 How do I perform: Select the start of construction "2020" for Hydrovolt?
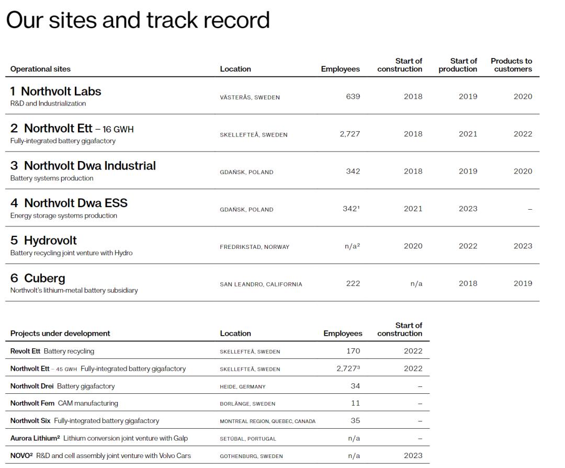point(413,246)
